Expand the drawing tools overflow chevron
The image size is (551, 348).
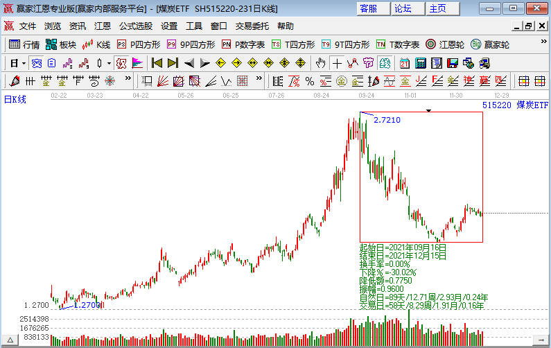coord(128,78)
